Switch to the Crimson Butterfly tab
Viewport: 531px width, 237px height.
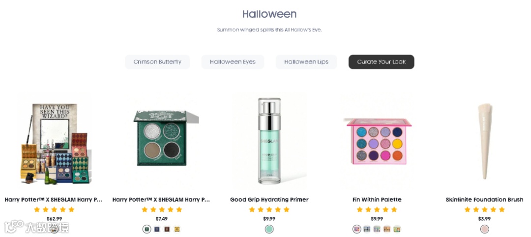pos(157,62)
